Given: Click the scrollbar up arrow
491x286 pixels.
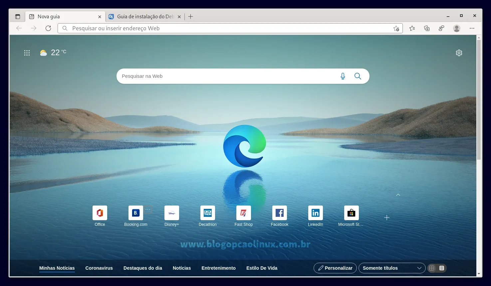Looking at the screenshot, I should [x=479, y=37].
